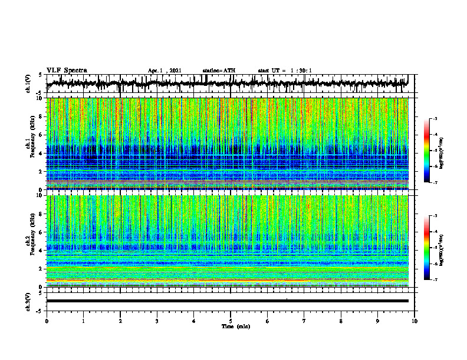Screen dimensions: 467x360
Task: Click the time axis tick label "4"
Action: pyautogui.click(x=194, y=321)
